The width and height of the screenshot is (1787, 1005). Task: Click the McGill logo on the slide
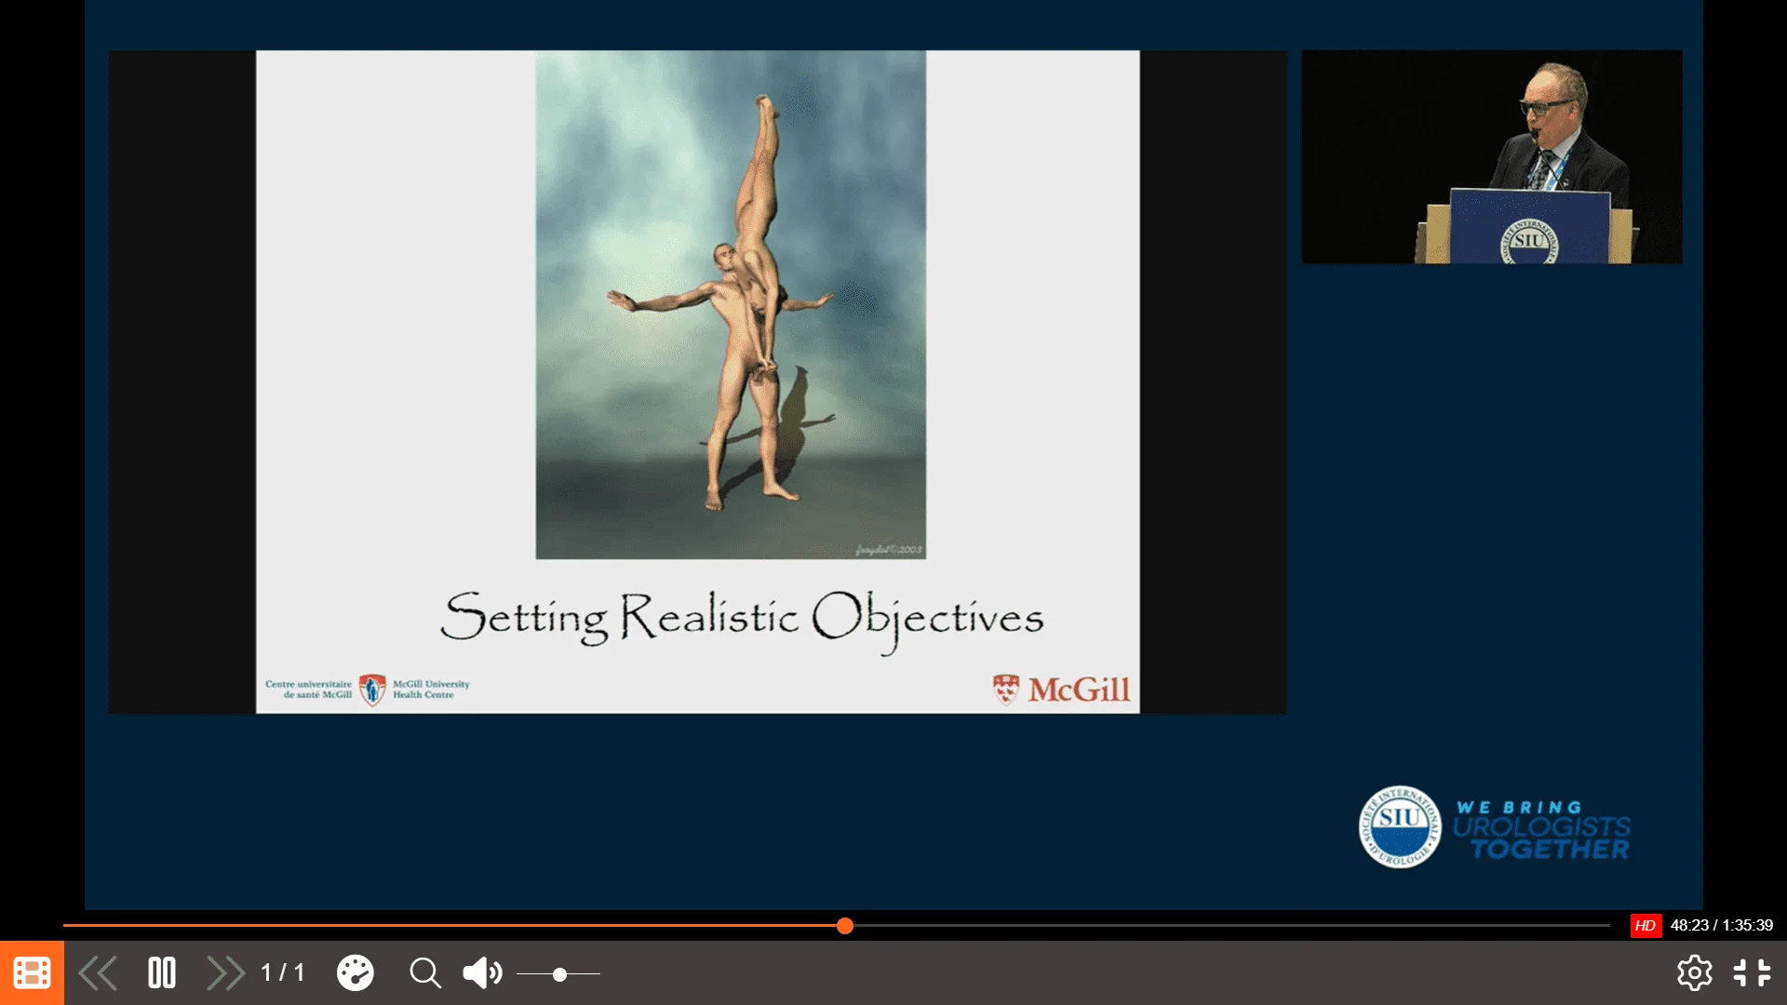[1061, 690]
